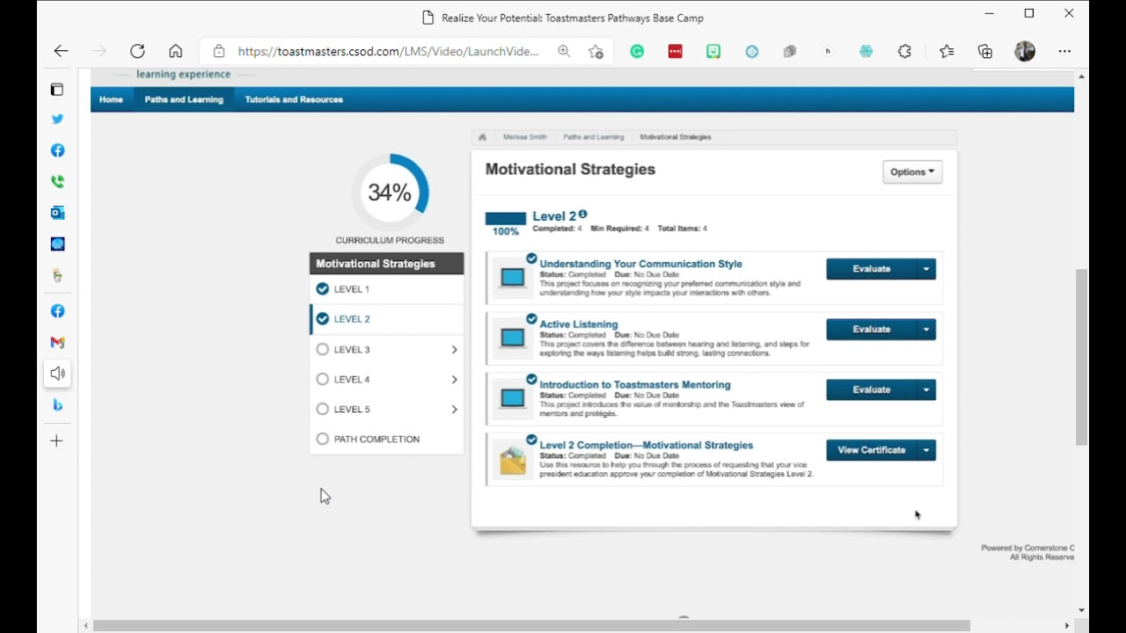
Task: Open Collections icon in toolbar
Action: [x=985, y=51]
